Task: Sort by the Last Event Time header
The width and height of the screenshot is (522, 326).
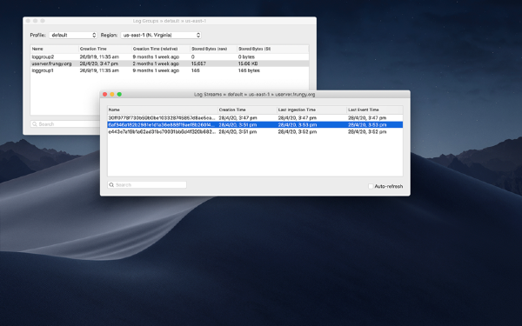Action: pyautogui.click(x=375, y=110)
